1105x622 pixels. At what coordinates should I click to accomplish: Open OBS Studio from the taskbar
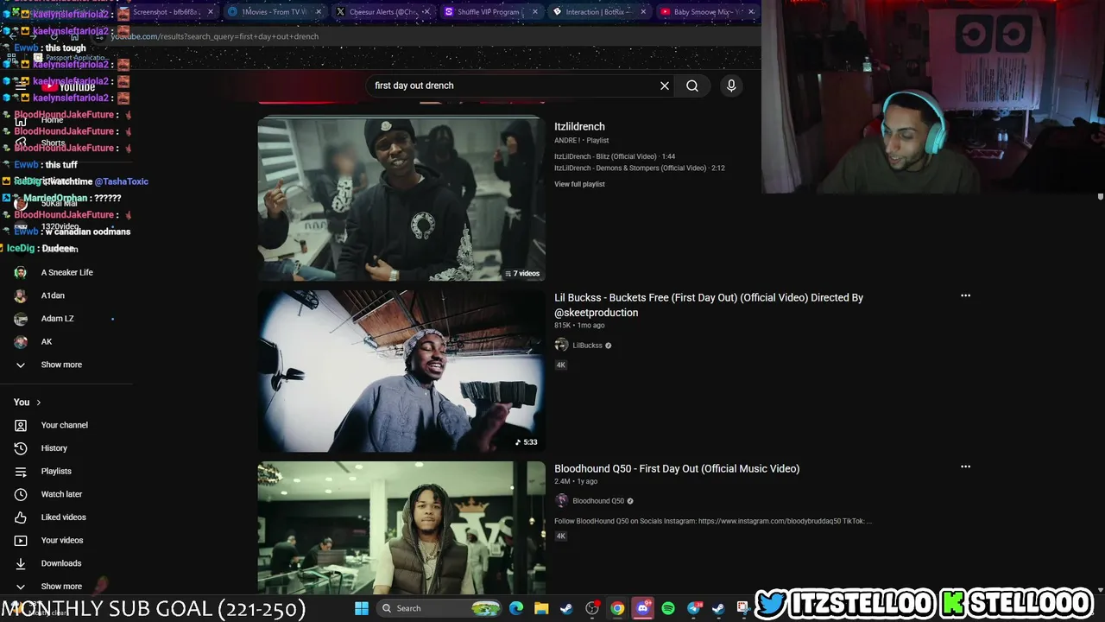(x=592, y=608)
